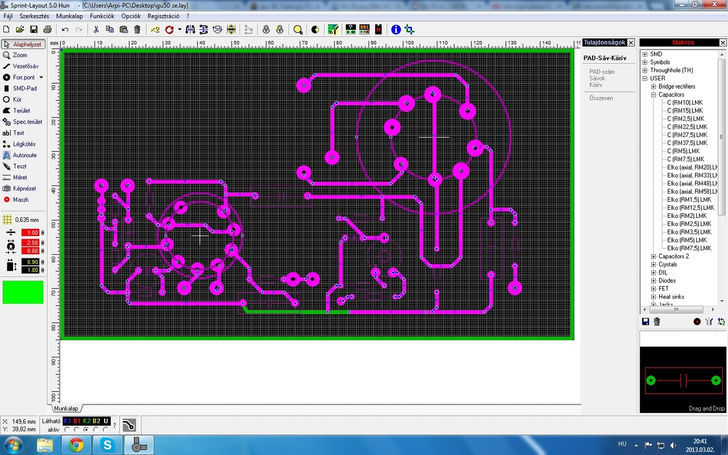Expand the Throughhole (TH) folder
The image size is (728, 455).
pos(645,71)
